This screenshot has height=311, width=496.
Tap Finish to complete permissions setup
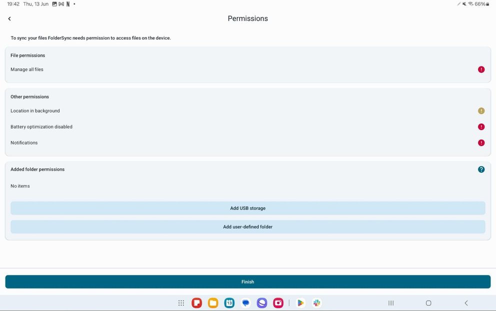247,282
